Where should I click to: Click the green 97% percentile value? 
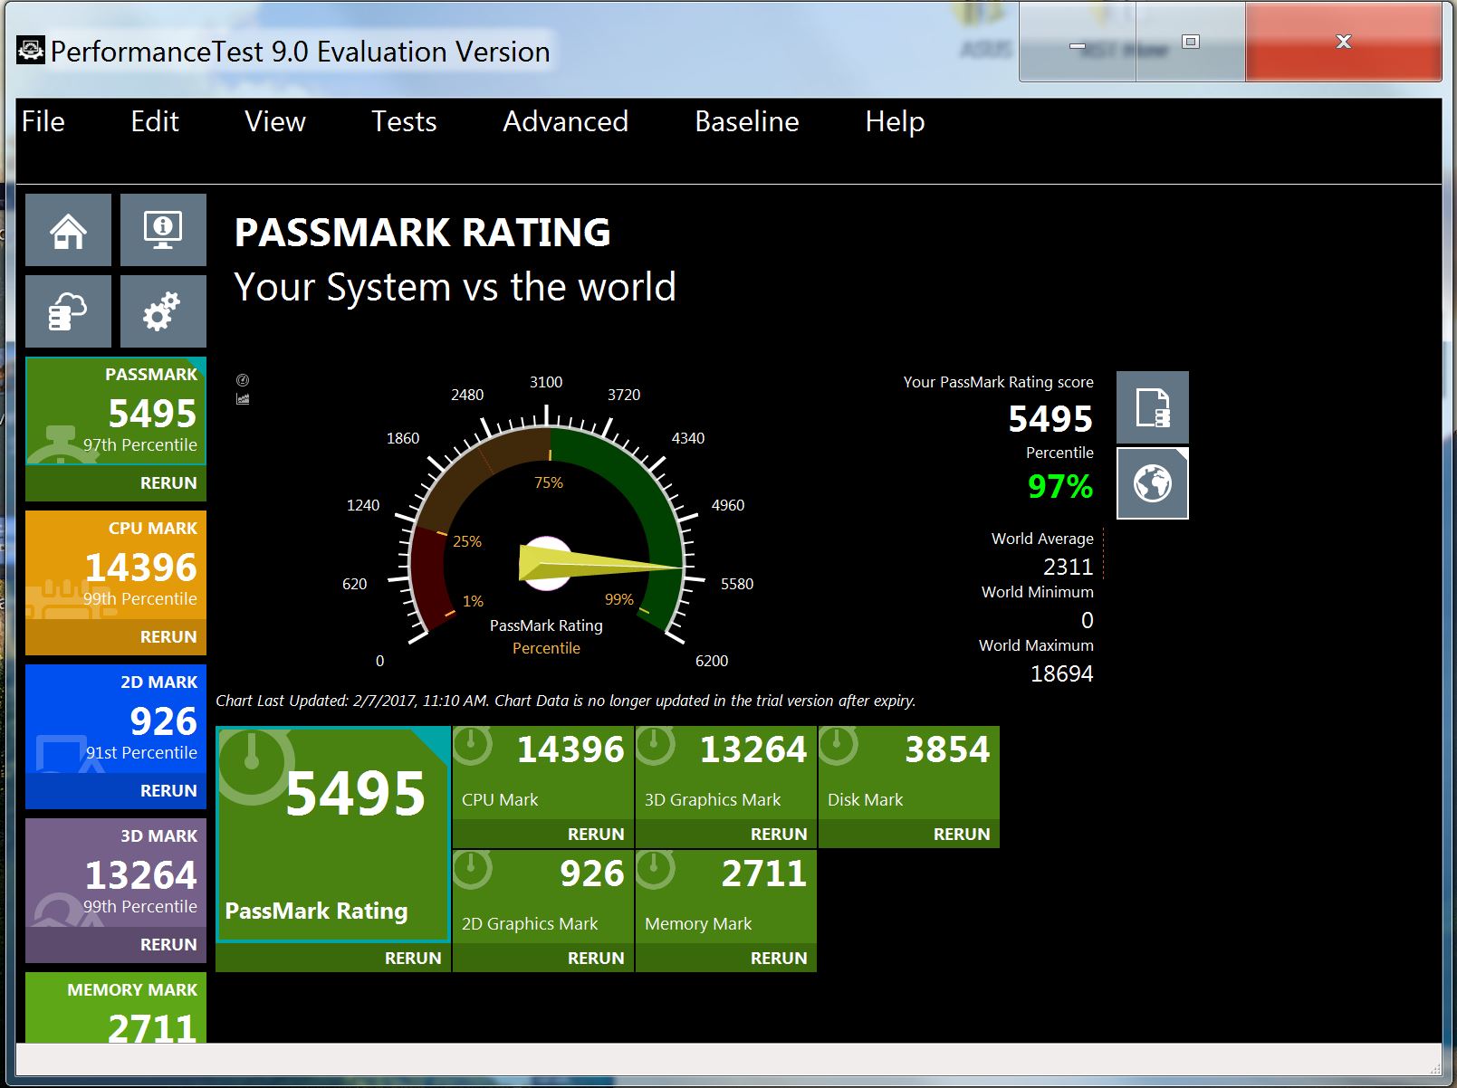[x=1060, y=487]
